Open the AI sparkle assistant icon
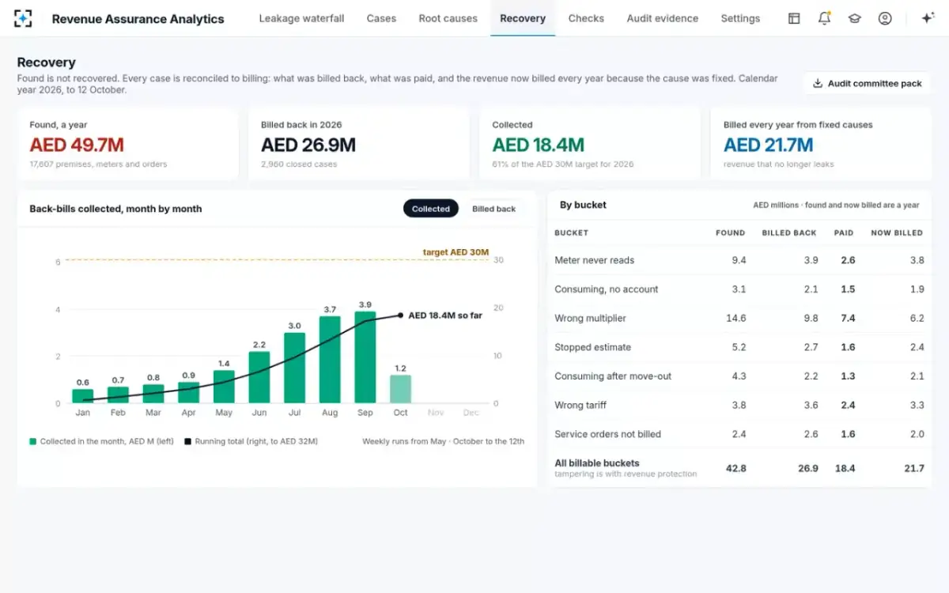The width and height of the screenshot is (949, 593). point(928,18)
